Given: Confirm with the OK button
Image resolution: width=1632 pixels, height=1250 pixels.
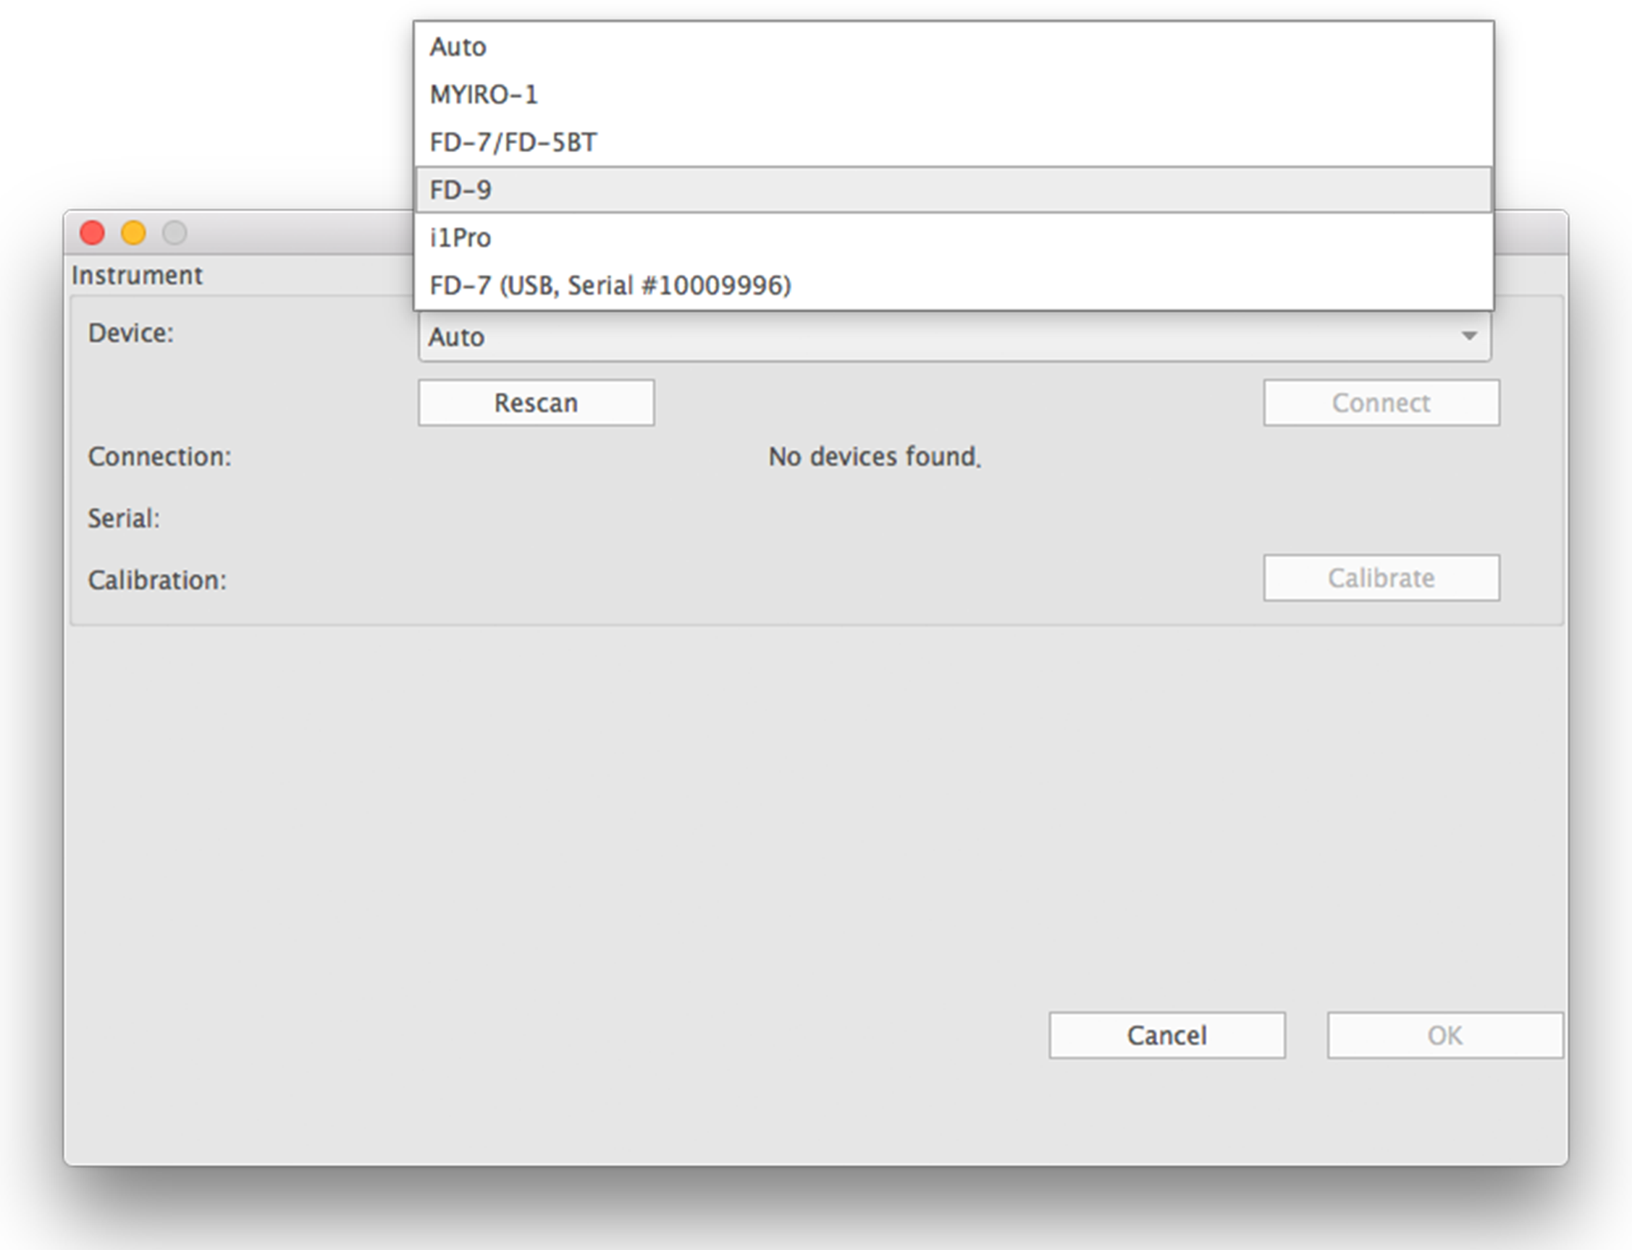Looking at the screenshot, I should click(1444, 1035).
